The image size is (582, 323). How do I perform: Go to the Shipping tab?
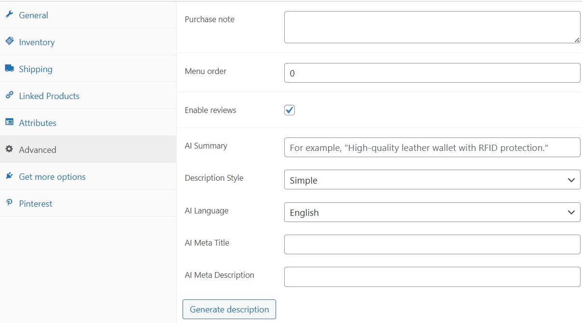click(88, 69)
